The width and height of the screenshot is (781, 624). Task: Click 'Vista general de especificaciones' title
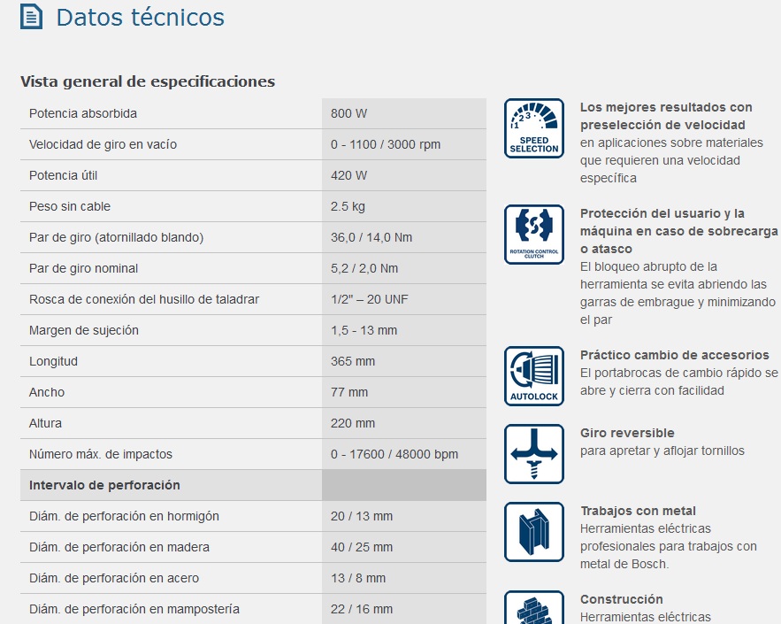pos(148,81)
